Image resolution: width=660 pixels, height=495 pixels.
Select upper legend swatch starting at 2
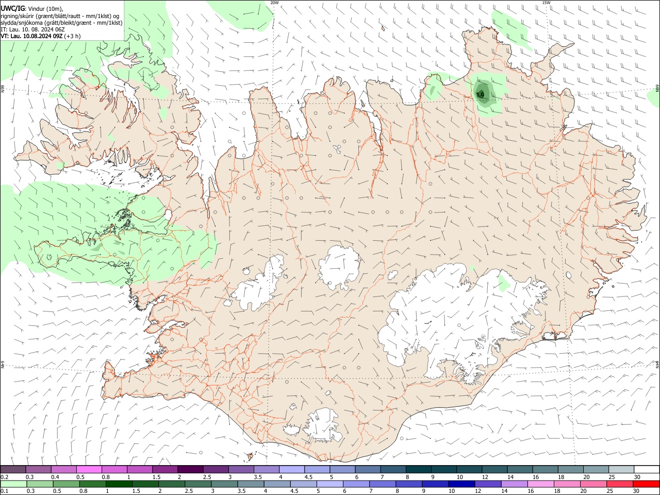click(190, 470)
